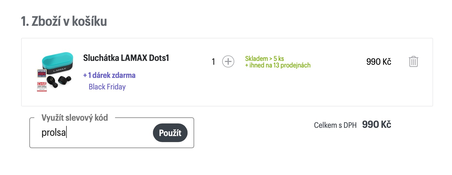Increase quantity with the plus icon
The height and width of the screenshot is (175, 452).
(x=228, y=61)
